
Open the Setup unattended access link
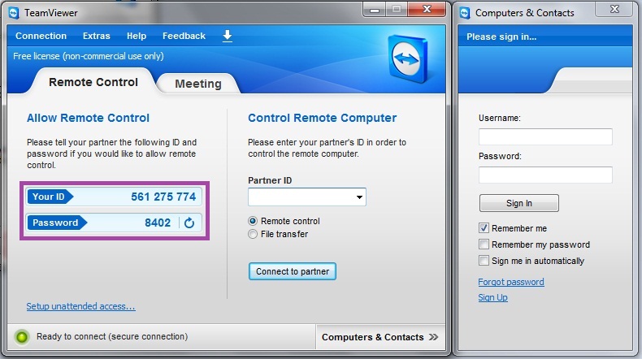[x=80, y=306]
